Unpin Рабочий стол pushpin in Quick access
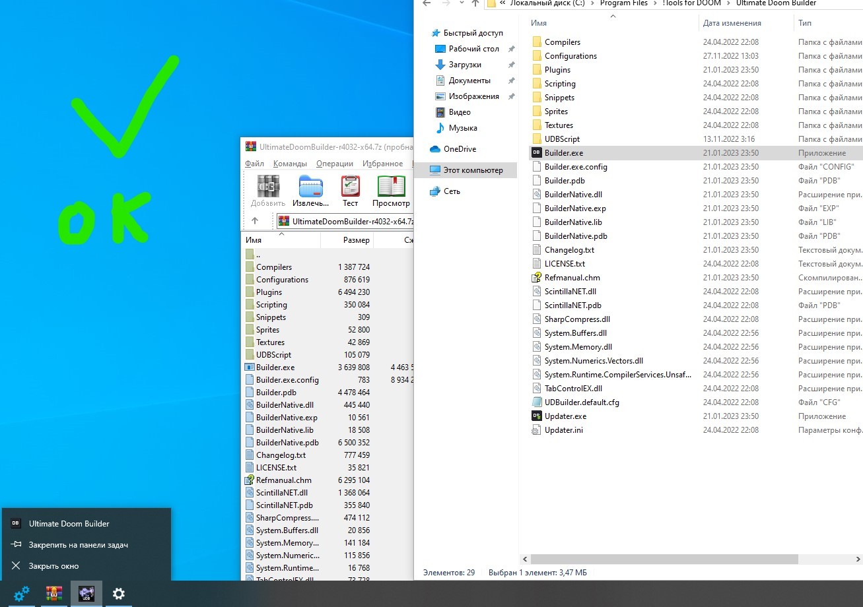Image resolution: width=863 pixels, height=607 pixels. (511, 49)
